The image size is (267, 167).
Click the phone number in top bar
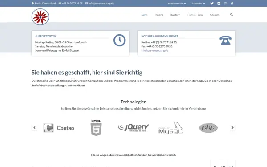[72, 4]
